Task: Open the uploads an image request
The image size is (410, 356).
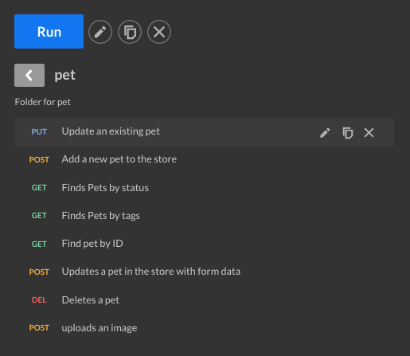Action: [204, 328]
